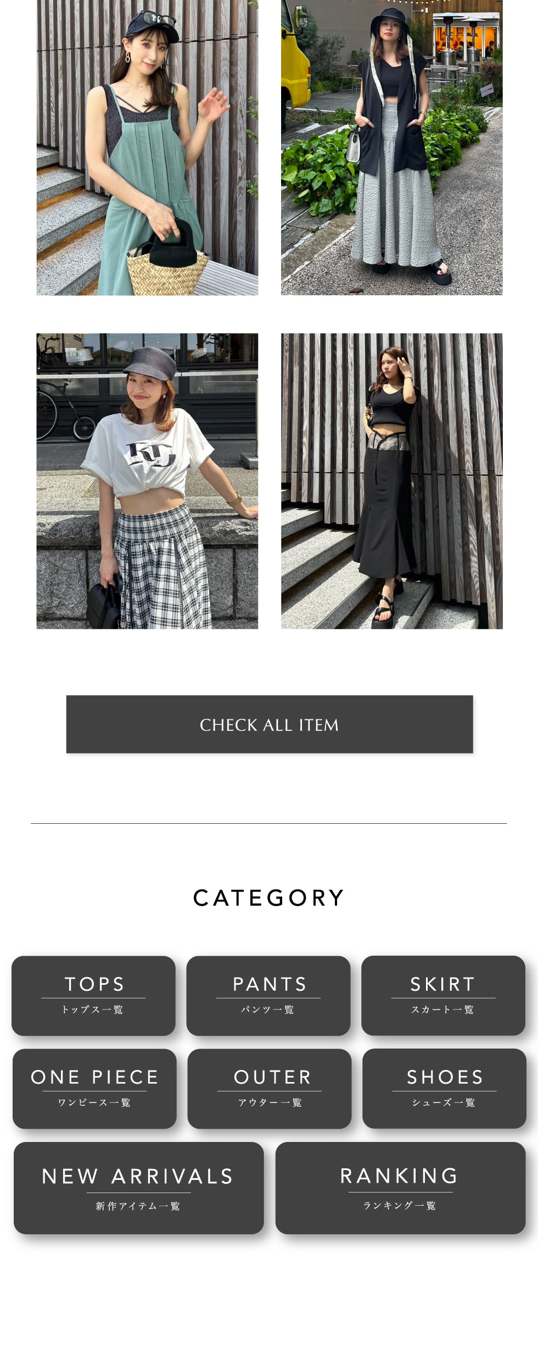View the SHOES category
The image size is (538, 1353).
(x=444, y=1089)
